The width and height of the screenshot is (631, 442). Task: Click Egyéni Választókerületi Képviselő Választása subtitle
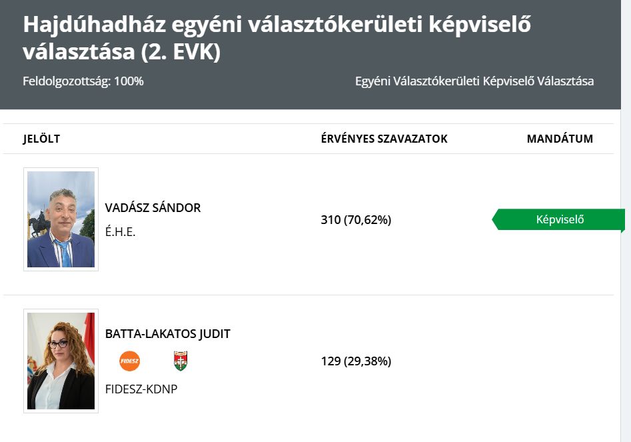pyautogui.click(x=474, y=81)
